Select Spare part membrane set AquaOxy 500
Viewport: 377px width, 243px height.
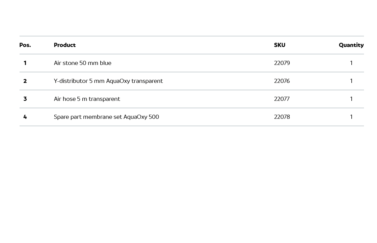[106, 117]
